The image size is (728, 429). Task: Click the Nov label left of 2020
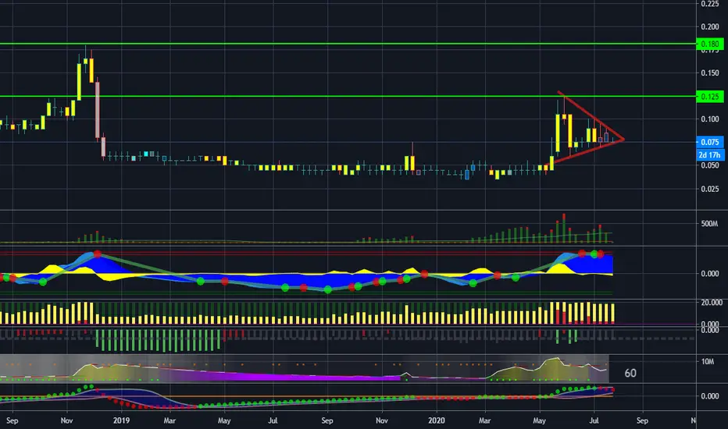point(382,420)
